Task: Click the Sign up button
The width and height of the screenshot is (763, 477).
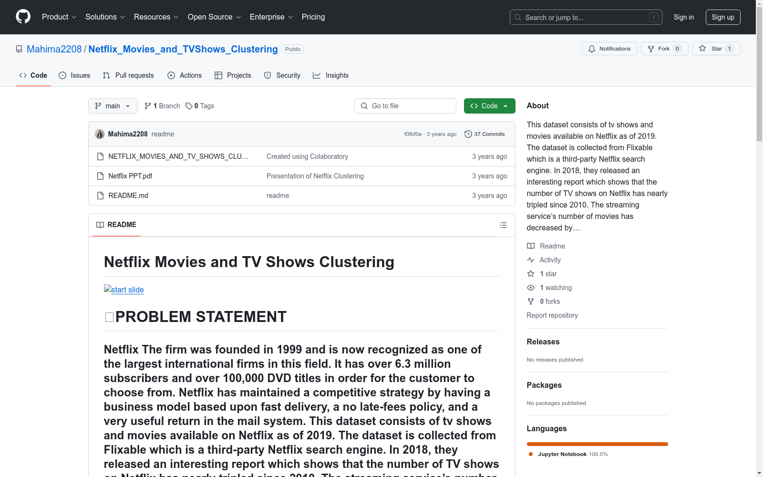Action: click(723, 17)
